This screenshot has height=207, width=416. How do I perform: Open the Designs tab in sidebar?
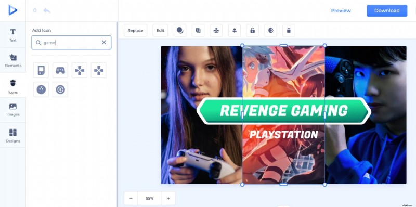[x=12, y=135]
